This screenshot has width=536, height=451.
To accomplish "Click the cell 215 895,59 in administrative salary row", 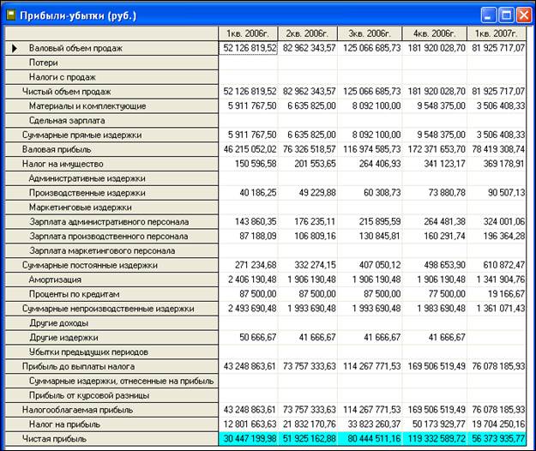I will click(x=370, y=222).
